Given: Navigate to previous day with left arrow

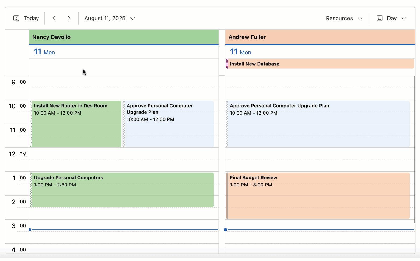Looking at the screenshot, I should pyautogui.click(x=54, y=18).
